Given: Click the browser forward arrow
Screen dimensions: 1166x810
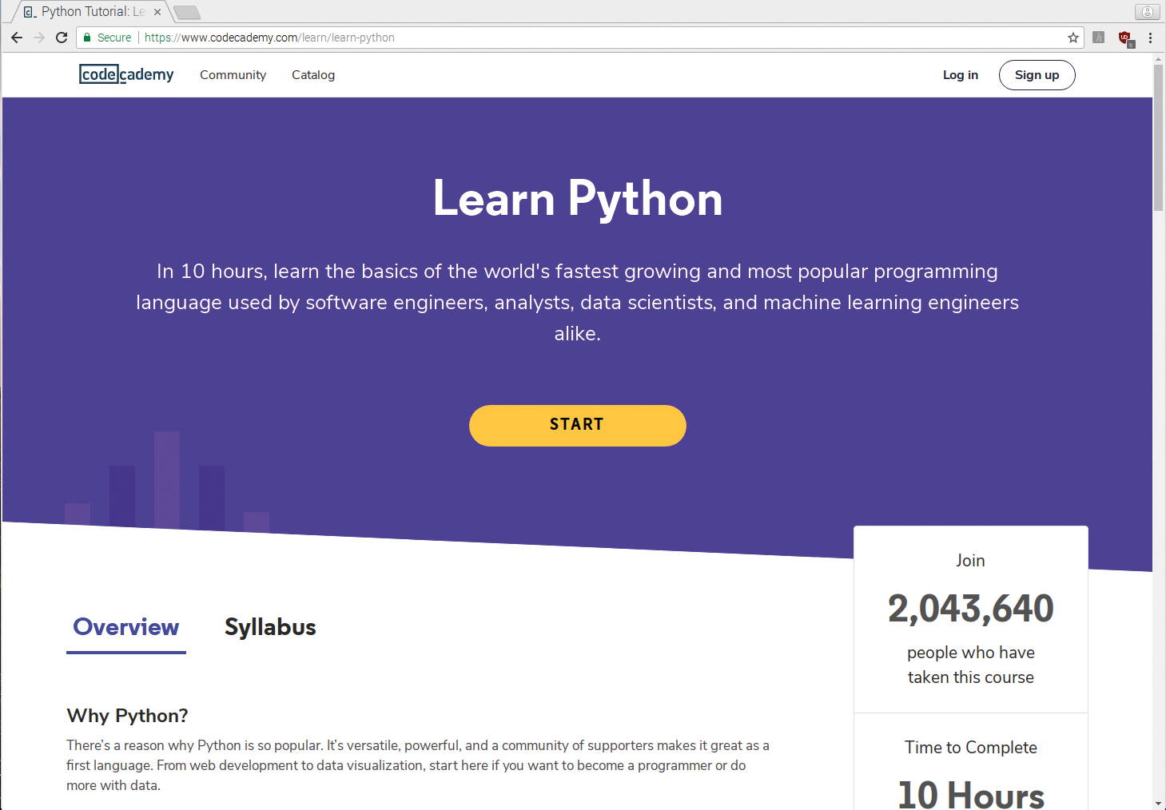Looking at the screenshot, I should (x=39, y=38).
